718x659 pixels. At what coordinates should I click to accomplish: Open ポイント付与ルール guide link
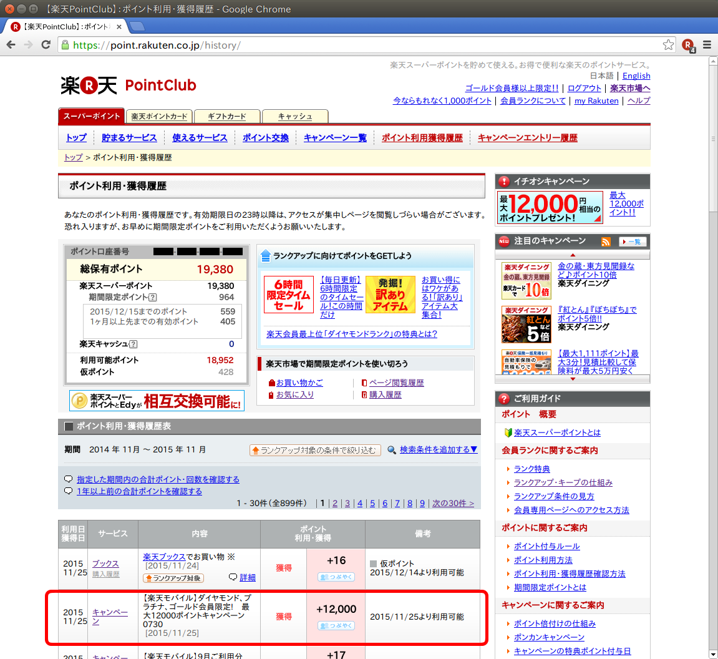click(546, 546)
